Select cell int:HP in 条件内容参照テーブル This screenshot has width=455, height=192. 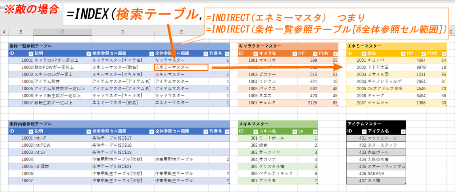click(62, 138)
